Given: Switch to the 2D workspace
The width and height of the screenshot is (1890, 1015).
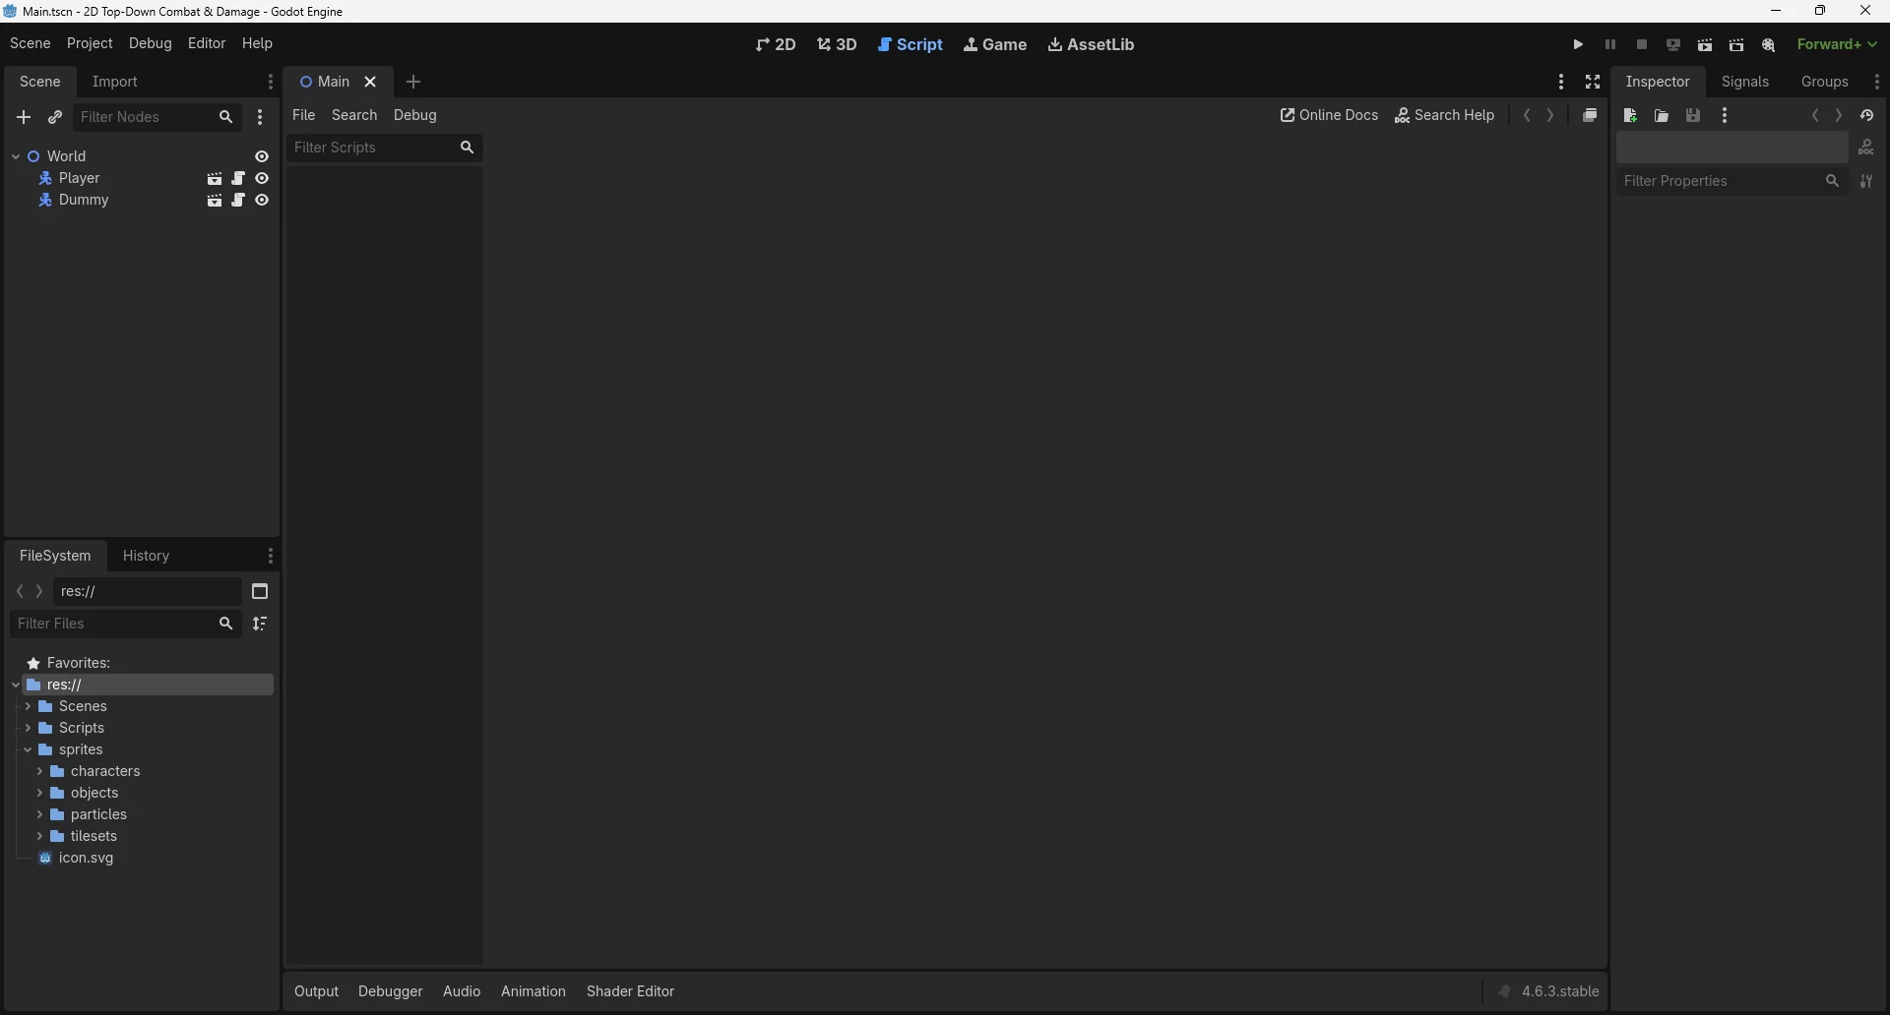Looking at the screenshot, I should [x=776, y=44].
